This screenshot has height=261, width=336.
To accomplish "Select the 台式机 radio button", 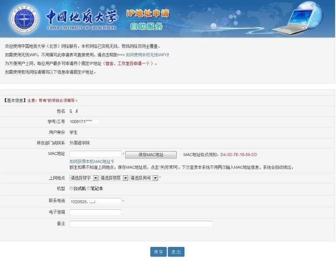I will coord(72,189).
